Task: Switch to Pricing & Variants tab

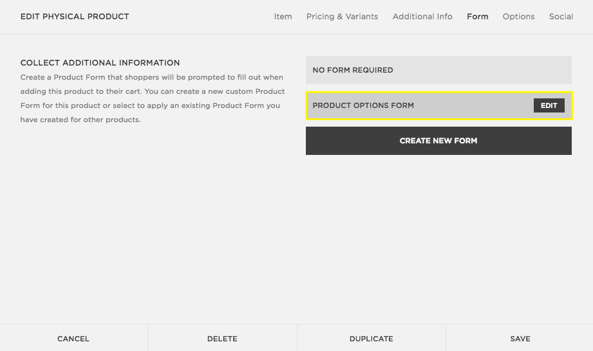Action: click(x=342, y=17)
